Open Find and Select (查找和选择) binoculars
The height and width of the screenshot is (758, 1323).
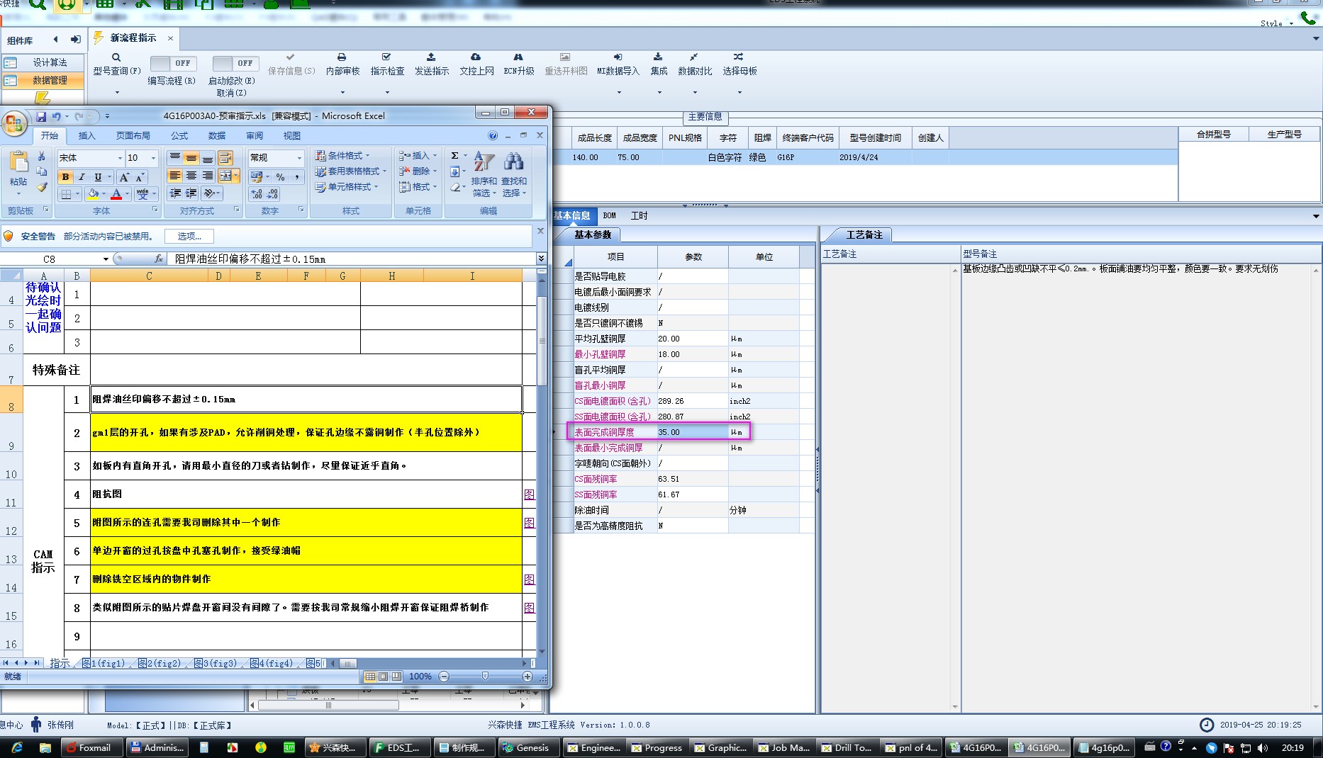[x=514, y=174]
